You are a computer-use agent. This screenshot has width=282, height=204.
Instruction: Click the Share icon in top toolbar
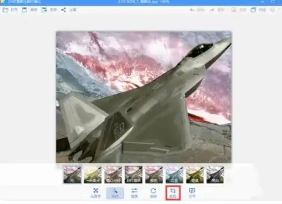point(64,10)
